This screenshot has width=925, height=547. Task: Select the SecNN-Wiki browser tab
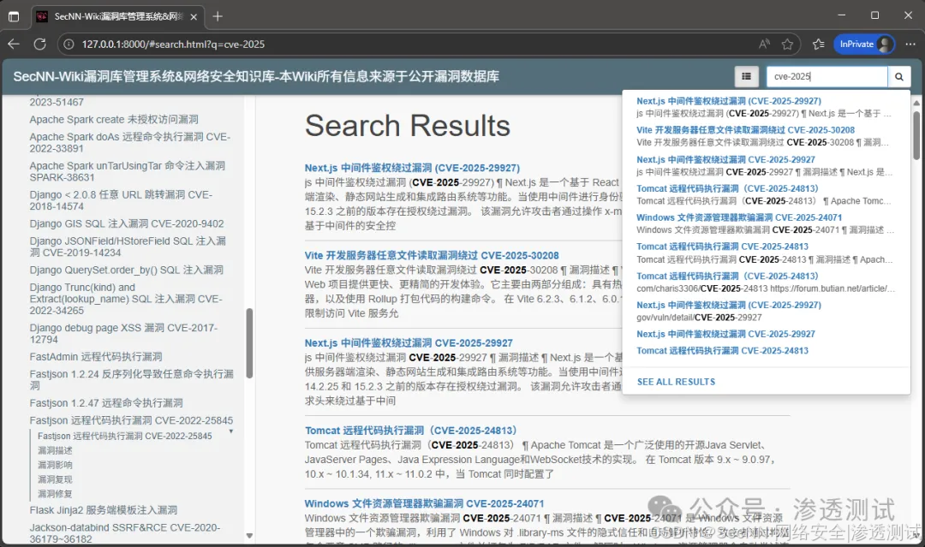[x=117, y=16]
